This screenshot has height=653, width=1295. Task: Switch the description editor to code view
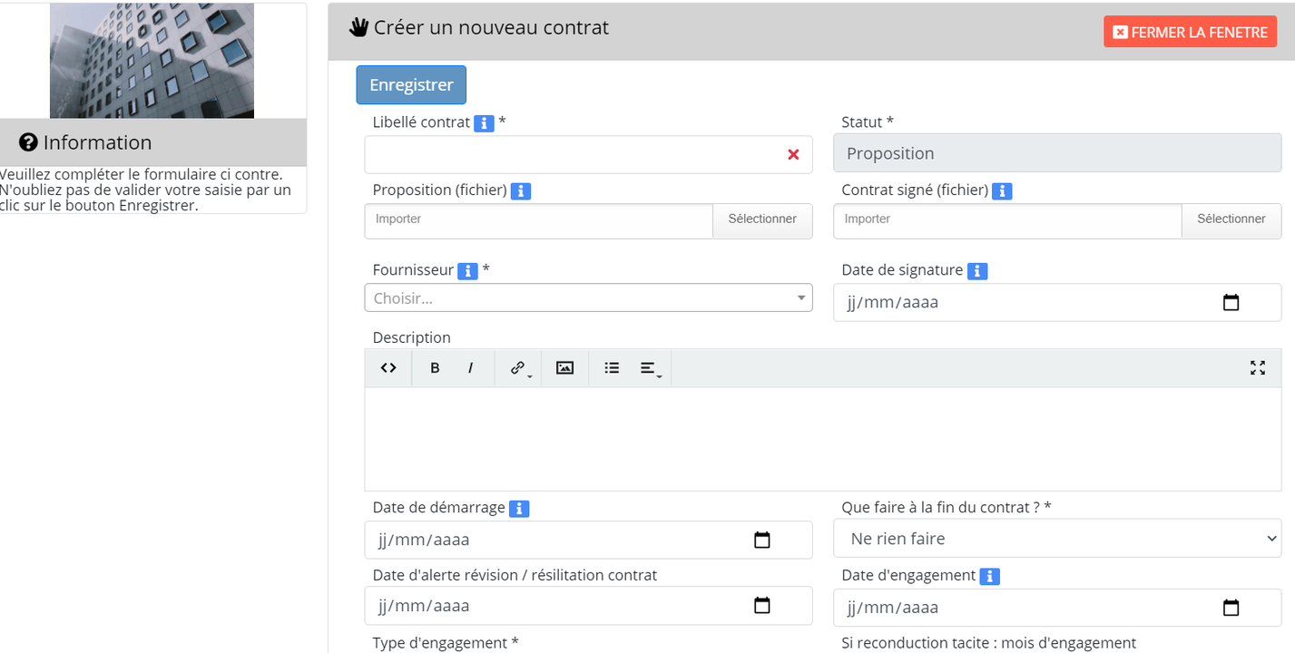click(x=388, y=367)
